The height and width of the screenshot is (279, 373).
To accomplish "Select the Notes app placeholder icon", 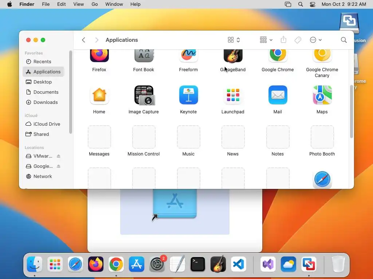I will pyautogui.click(x=278, y=137).
